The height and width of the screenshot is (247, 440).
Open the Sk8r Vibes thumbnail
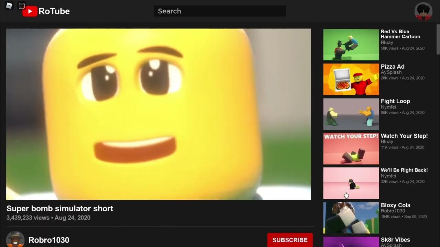(351, 242)
